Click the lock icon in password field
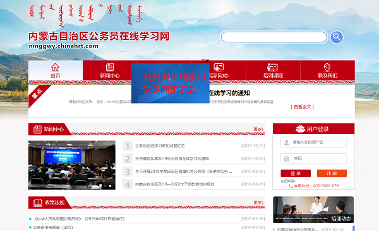Screen dimensions: 379x231 [286, 159]
